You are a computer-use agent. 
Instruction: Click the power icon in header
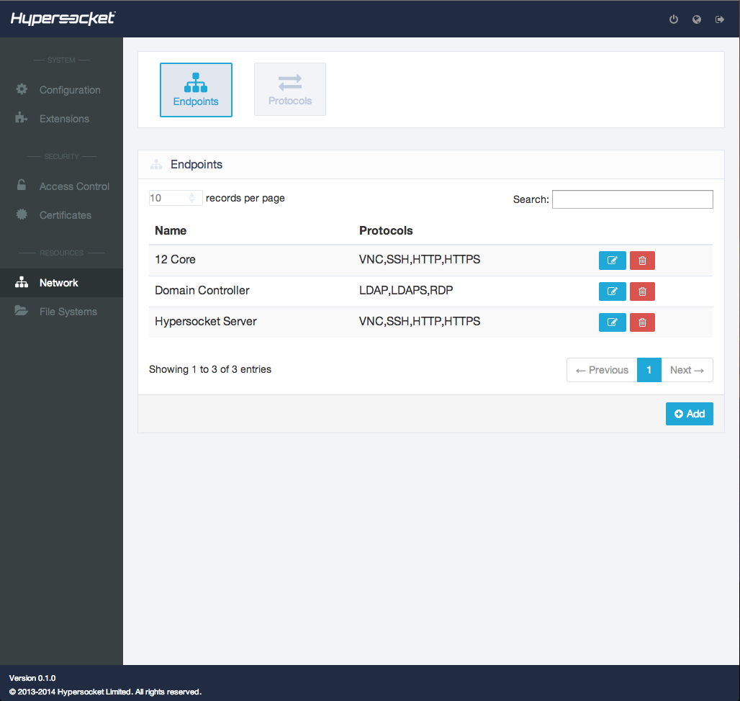click(x=674, y=19)
